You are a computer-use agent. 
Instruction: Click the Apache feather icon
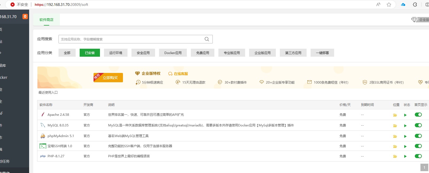(x=43, y=114)
